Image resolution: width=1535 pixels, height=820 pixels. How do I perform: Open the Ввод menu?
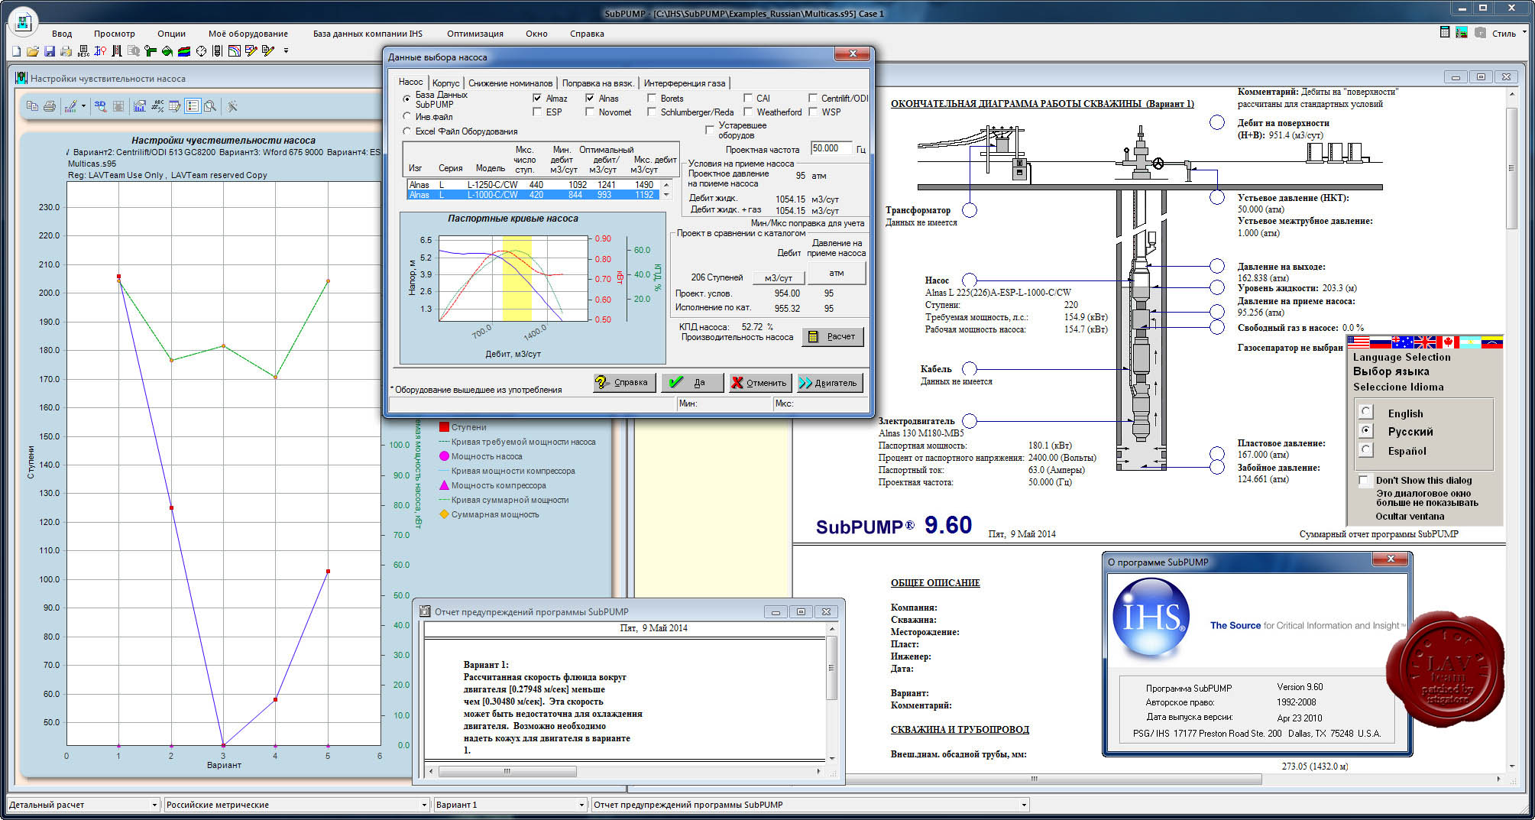62,34
